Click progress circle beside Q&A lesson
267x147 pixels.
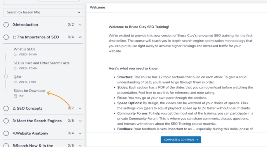click(6, 76)
